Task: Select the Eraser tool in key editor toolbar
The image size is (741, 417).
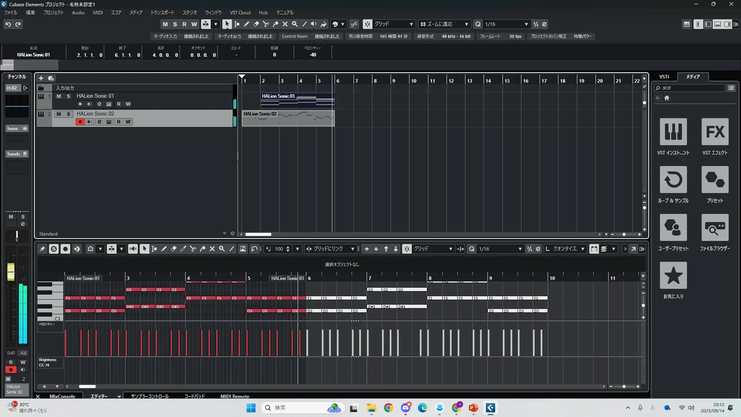Action: [174, 249]
